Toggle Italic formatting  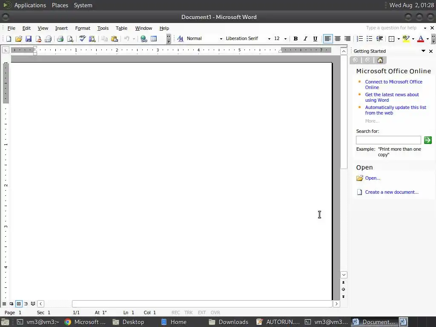pyautogui.click(x=305, y=39)
